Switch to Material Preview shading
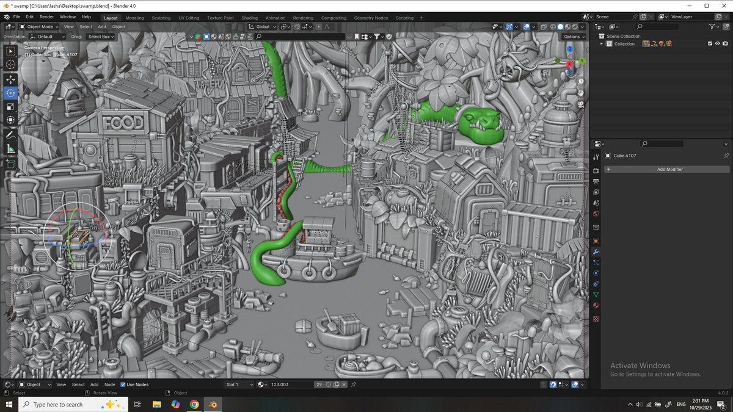This screenshot has width=733, height=412. click(567, 27)
